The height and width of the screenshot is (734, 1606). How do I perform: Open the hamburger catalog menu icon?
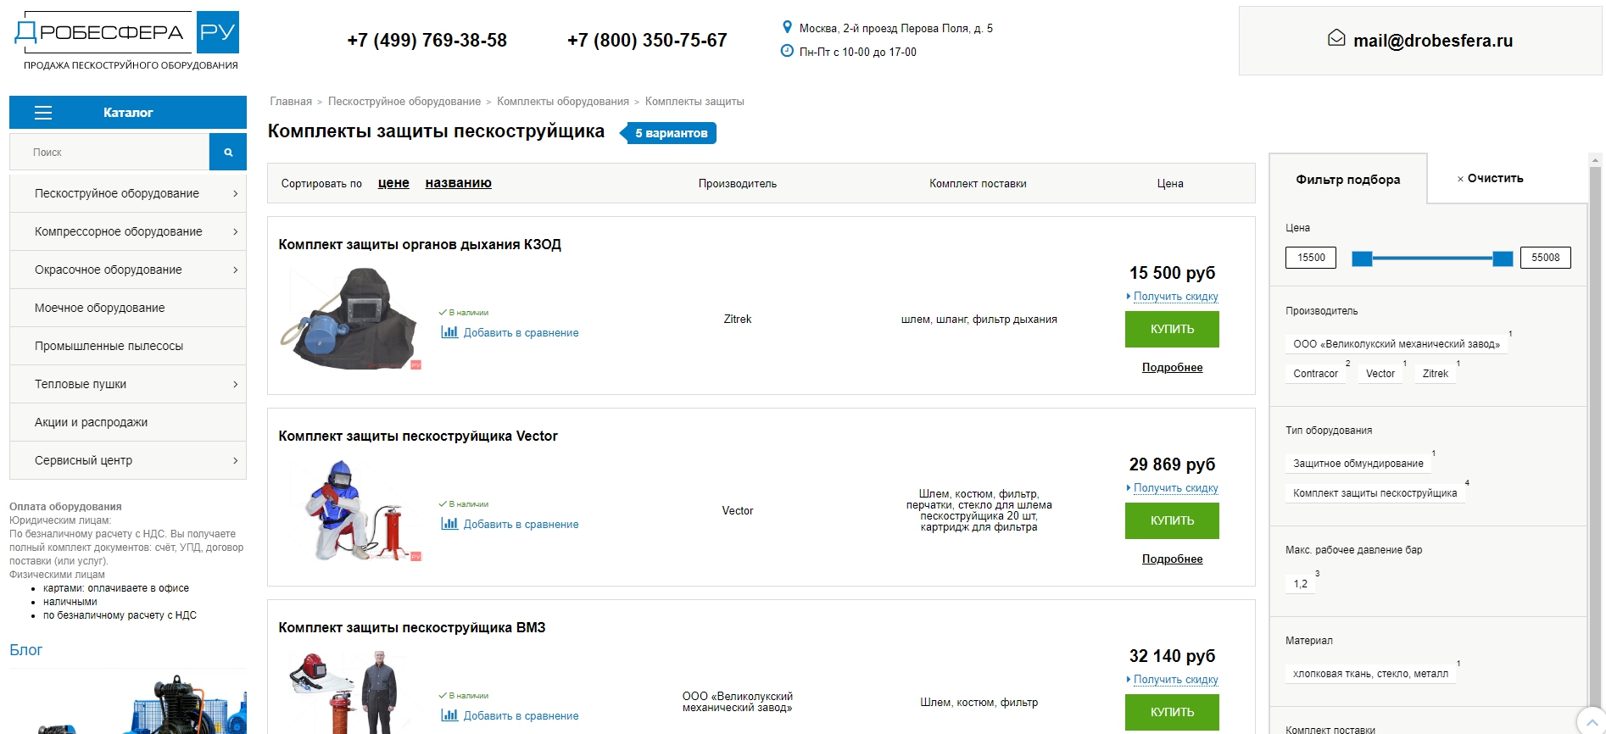43,113
